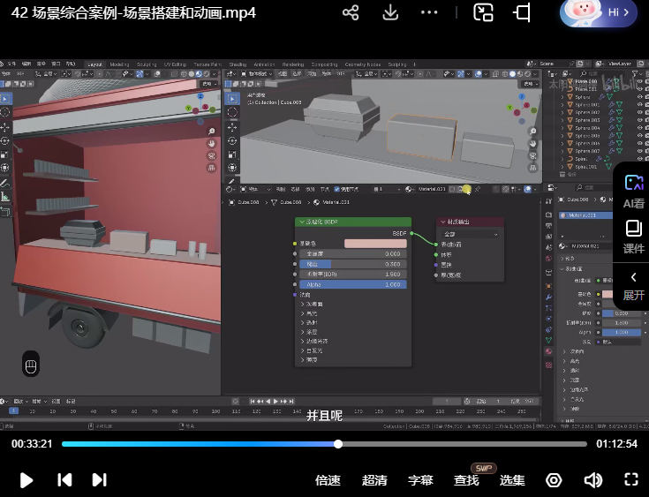The width and height of the screenshot is (649, 497).
Task: Open the 倍速 playback speed menu
Action: (328, 480)
